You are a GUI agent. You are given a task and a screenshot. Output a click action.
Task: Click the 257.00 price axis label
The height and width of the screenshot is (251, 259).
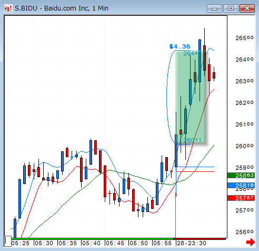[244, 210]
